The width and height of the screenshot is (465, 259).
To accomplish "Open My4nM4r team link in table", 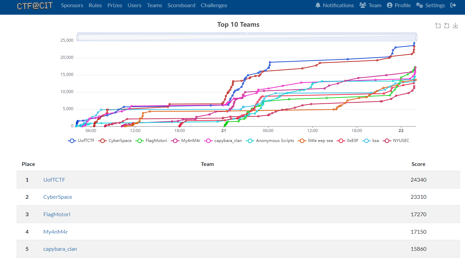I will pos(55,232).
